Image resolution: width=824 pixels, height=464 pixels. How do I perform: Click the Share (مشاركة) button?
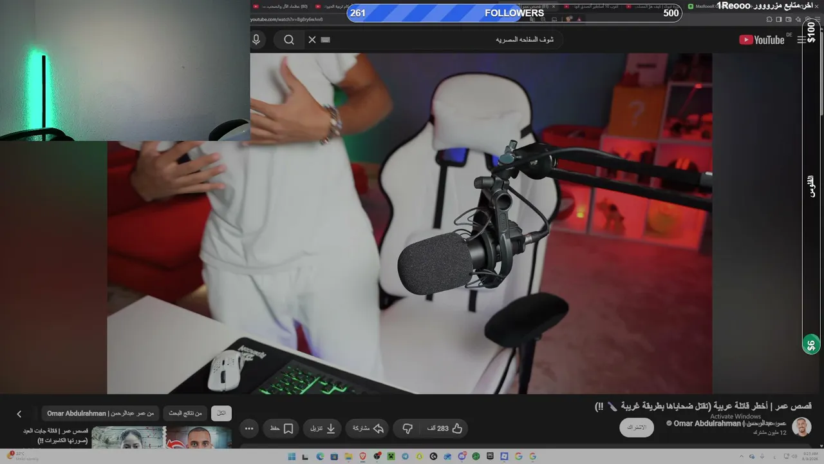click(368, 429)
